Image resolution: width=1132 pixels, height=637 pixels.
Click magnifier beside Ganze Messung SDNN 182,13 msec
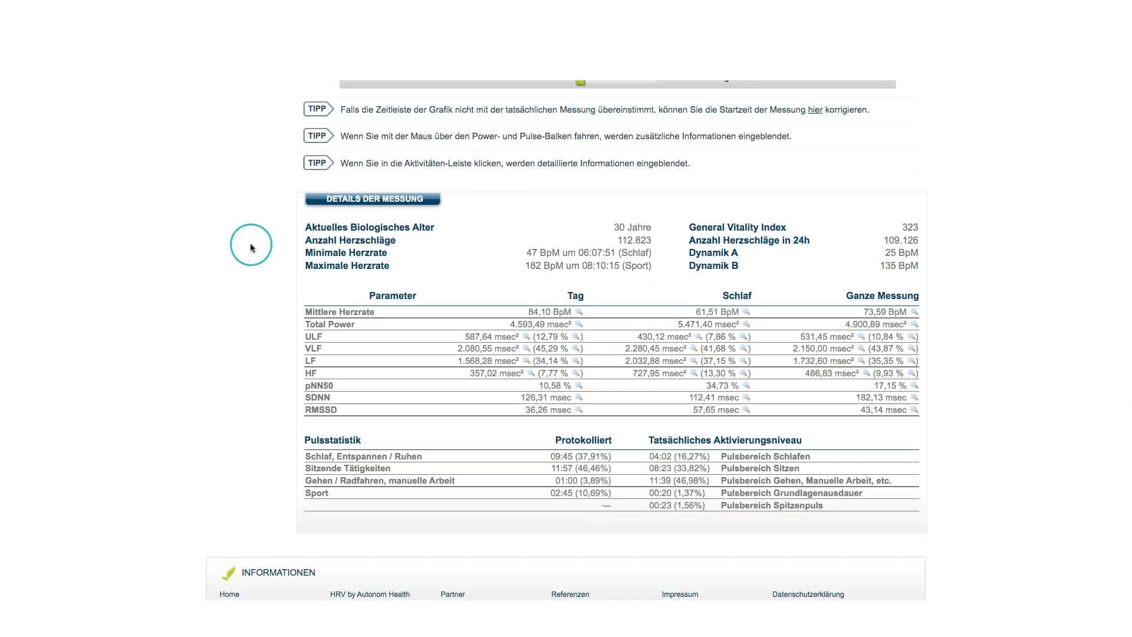pyautogui.click(x=914, y=398)
